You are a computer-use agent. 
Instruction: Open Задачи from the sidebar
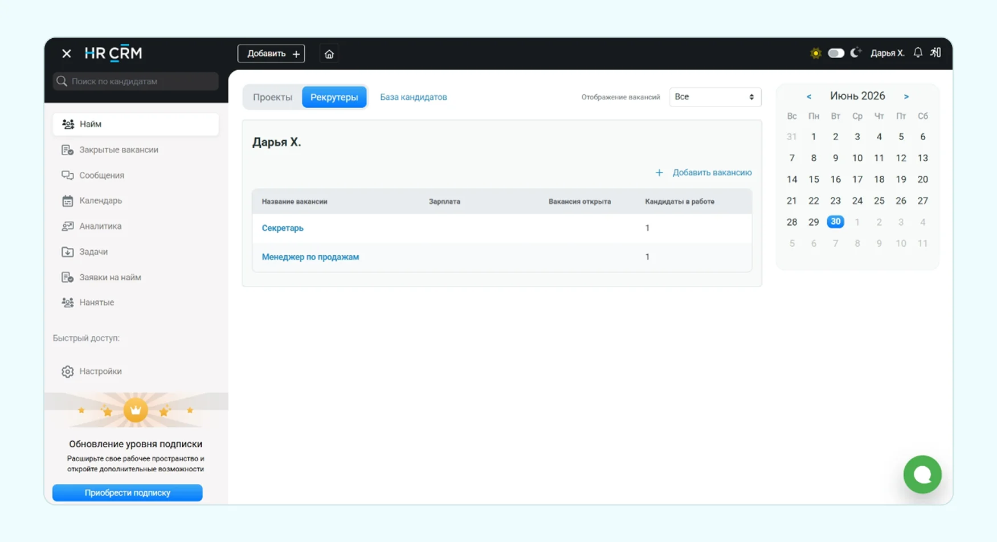tap(93, 251)
